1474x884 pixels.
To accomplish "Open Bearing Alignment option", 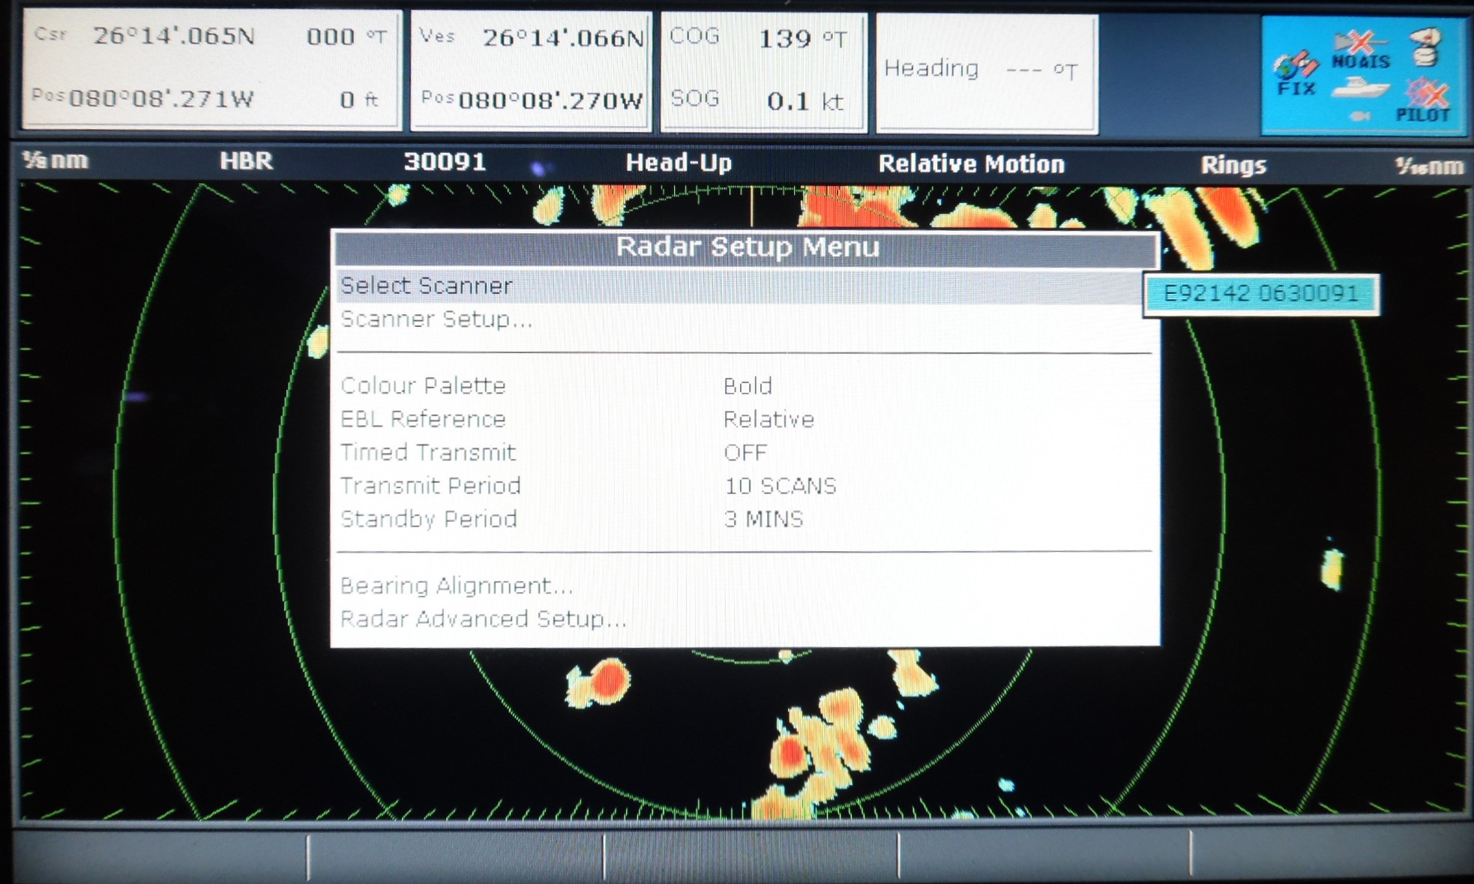I will (456, 586).
